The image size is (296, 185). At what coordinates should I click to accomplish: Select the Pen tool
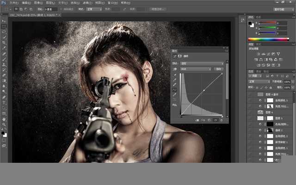coord(4,97)
